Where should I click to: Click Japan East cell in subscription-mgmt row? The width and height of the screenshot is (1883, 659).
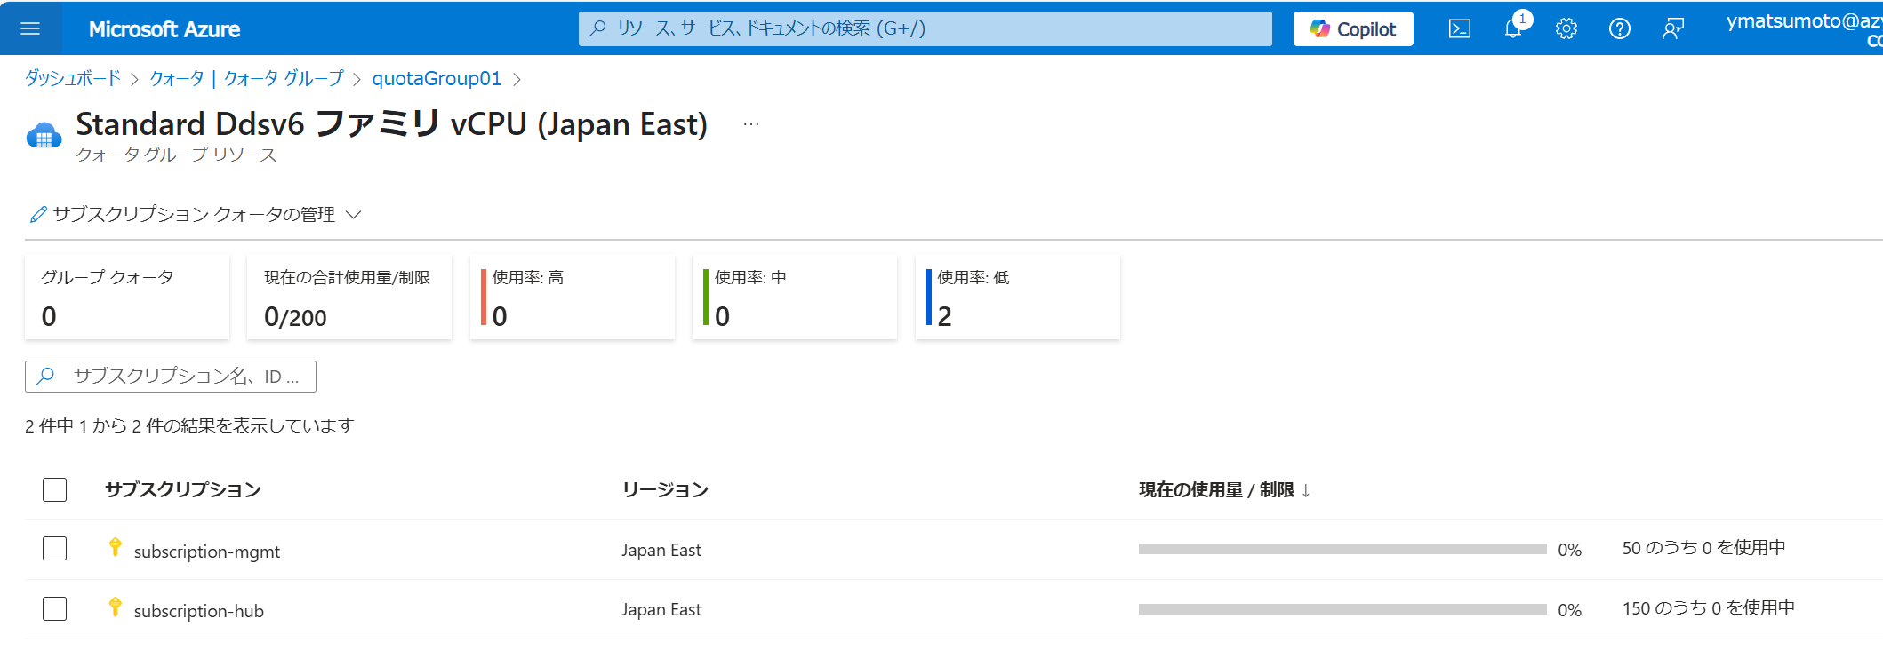coord(661,550)
